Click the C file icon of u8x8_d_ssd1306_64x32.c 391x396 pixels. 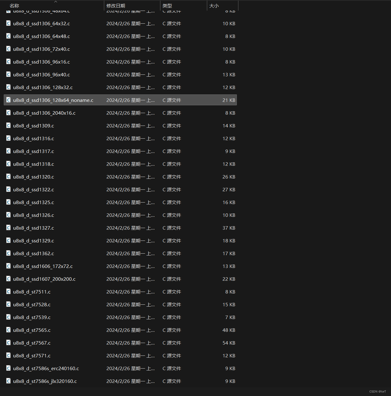pos(8,23)
